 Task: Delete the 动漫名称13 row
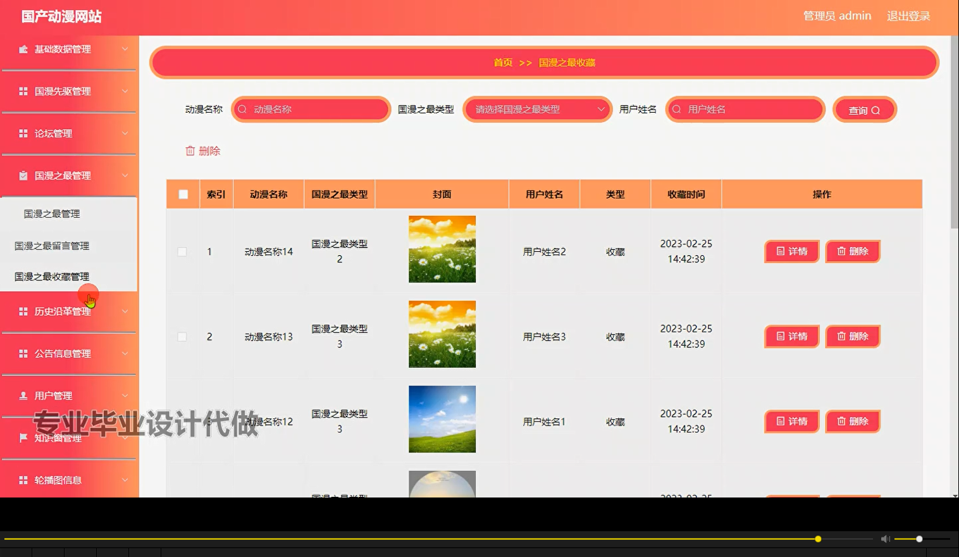(x=853, y=336)
